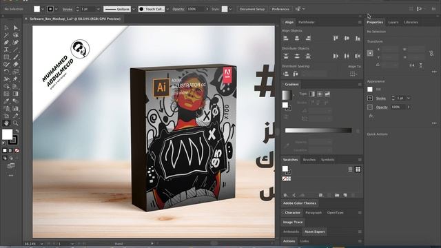
Task: Click Vertical Align Bottom icon
Action: 358,38
